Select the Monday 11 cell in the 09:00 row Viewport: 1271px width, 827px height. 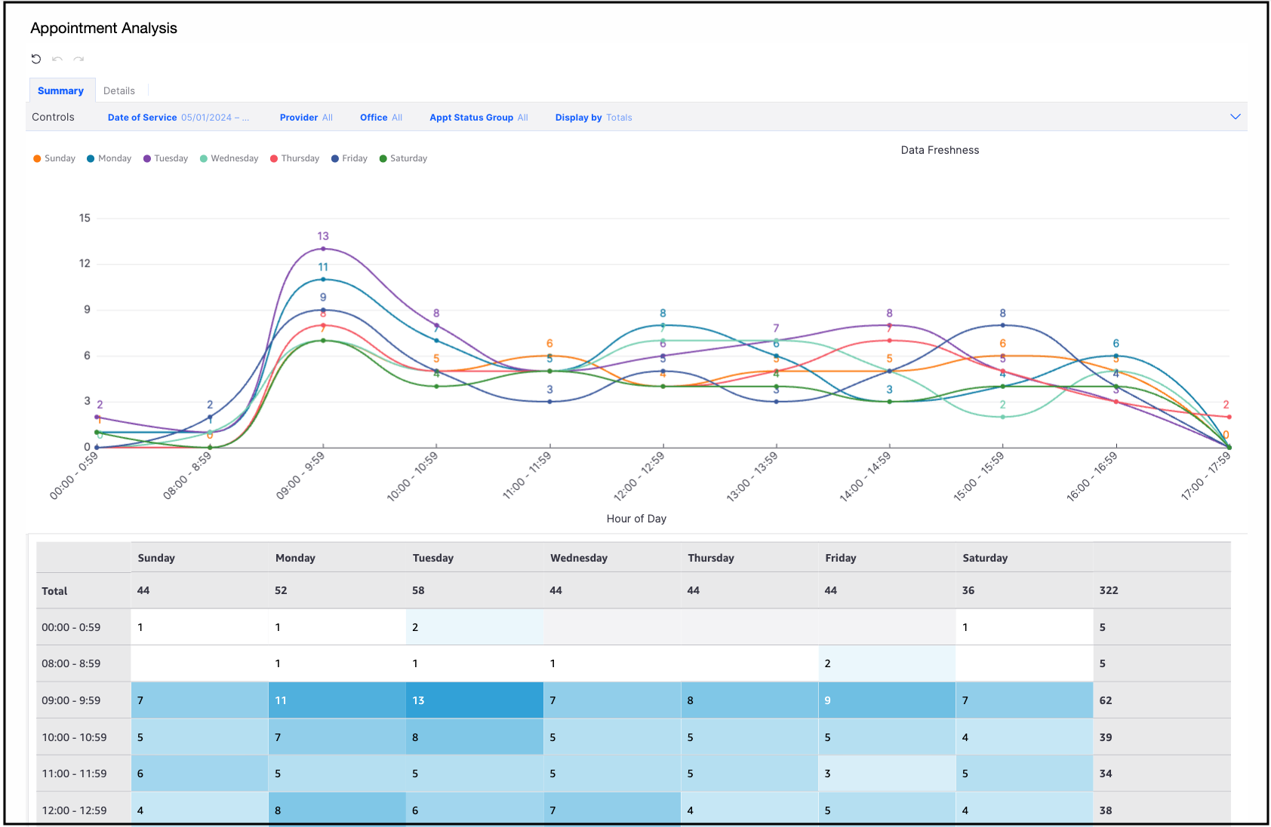point(337,700)
